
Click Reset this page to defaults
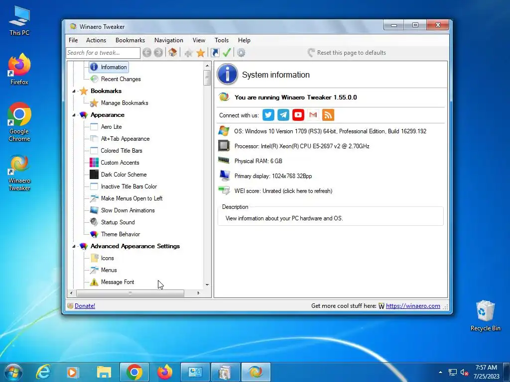pos(347,53)
